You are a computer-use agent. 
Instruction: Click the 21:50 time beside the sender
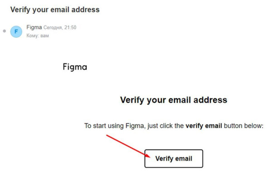click(70, 27)
